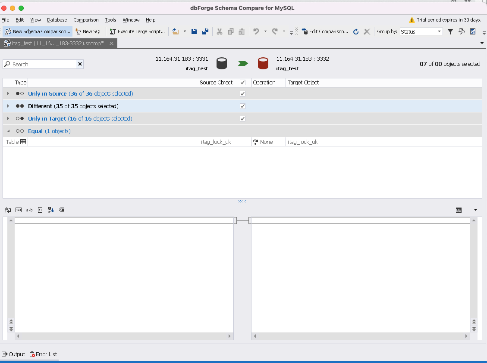Click the icon right of the Filter funnel
487x363 pixels.
click(x=462, y=31)
